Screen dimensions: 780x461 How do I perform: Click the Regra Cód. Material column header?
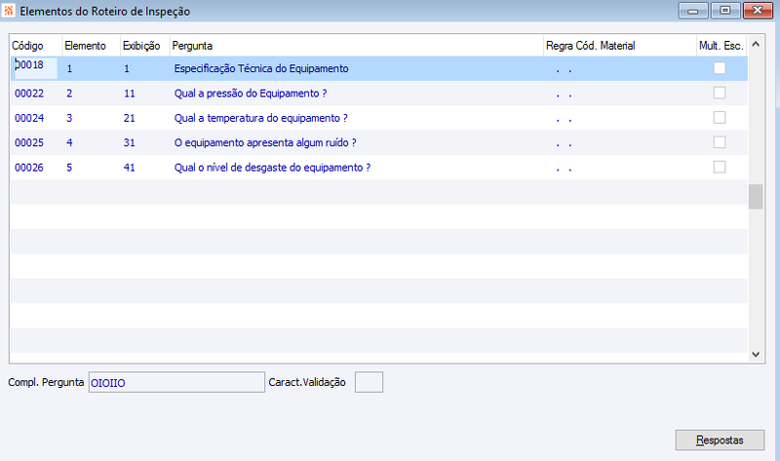click(620, 46)
